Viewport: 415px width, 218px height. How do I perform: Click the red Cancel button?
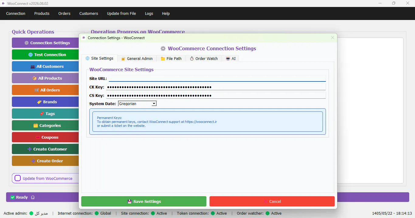tap(272, 201)
